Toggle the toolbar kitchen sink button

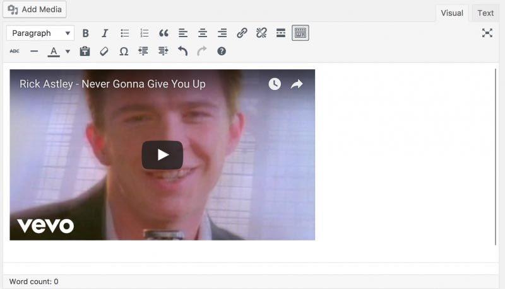[300, 33]
